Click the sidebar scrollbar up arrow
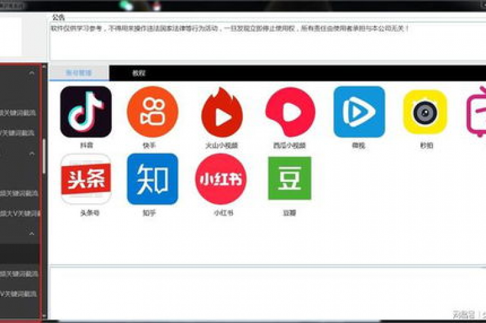 pos(44,66)
